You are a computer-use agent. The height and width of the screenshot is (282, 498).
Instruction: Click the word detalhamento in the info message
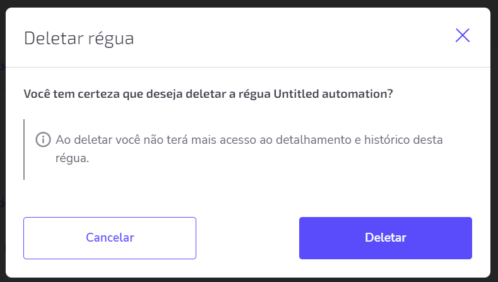pos(313,139)
